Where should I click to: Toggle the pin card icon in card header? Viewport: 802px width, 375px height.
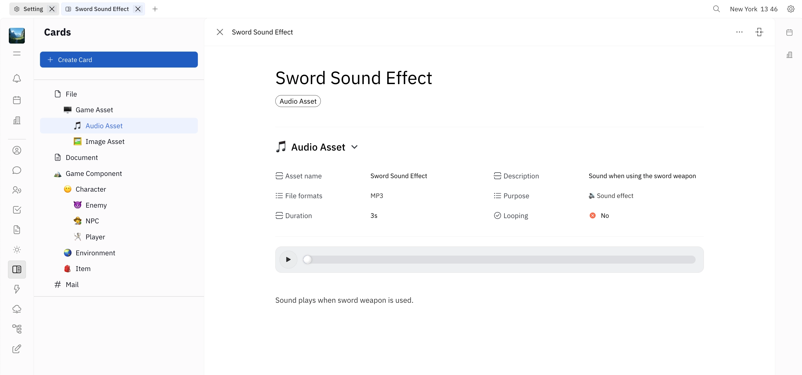point(759,32)
